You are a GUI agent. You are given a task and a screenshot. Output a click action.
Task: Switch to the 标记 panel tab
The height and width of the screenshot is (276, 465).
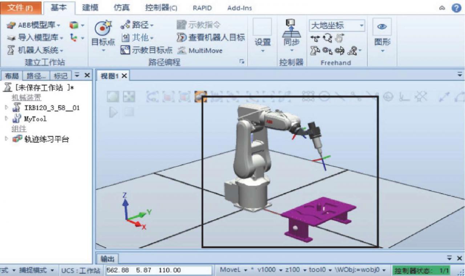click(x=60, y=76)
